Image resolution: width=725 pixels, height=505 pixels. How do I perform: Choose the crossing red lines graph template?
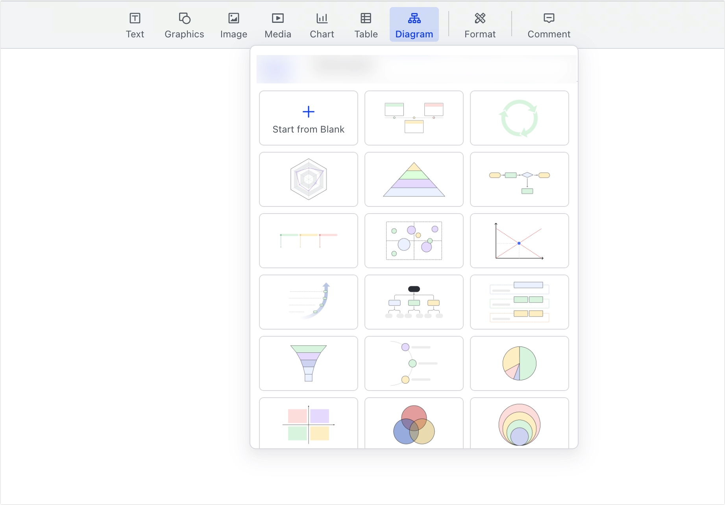pos(520,241)
